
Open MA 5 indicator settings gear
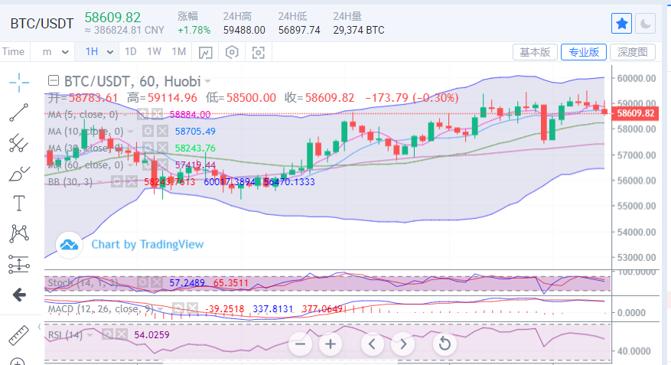click(142, 114)
